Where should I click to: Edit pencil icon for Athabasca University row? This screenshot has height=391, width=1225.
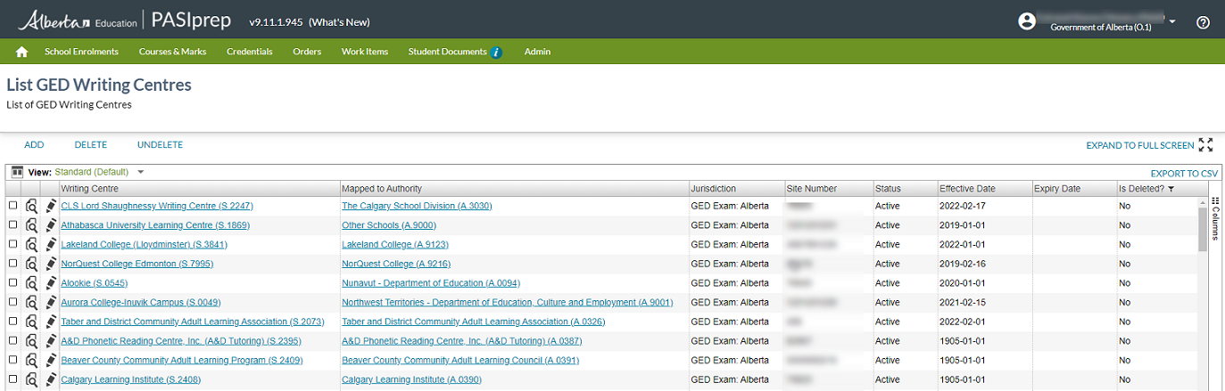point(51,225)
